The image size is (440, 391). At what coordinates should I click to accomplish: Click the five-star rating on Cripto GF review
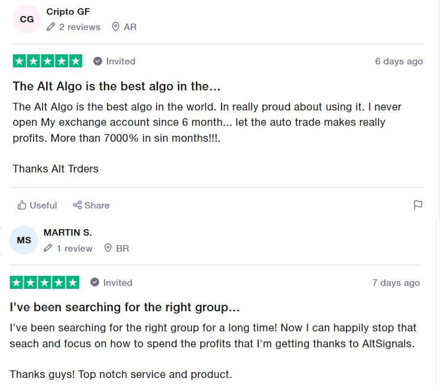[47, 61]
